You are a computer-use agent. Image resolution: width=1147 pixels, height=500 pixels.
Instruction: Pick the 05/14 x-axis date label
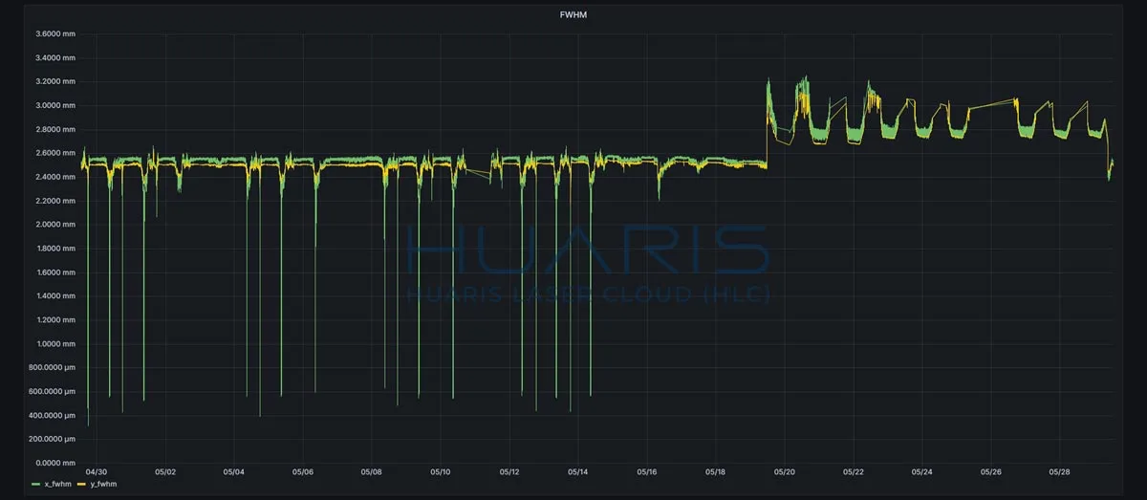point(578,471)
